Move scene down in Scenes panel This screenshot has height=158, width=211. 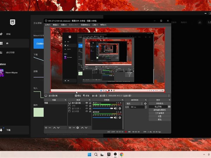(x=58, y=128)
